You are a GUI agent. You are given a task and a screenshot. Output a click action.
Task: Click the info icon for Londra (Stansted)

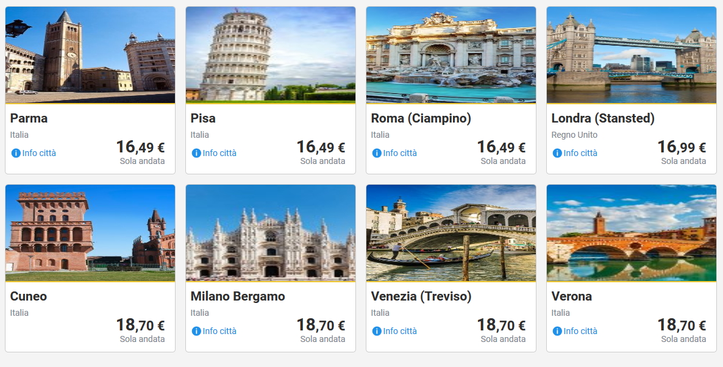click(x=557, y=153)
